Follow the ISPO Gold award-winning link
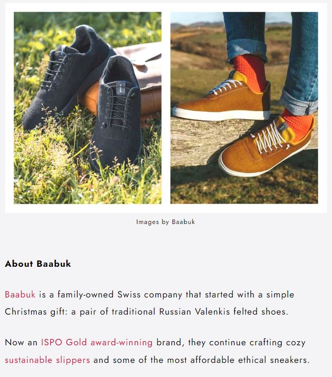Screen dimensions: 332x377 click(97, 343)
